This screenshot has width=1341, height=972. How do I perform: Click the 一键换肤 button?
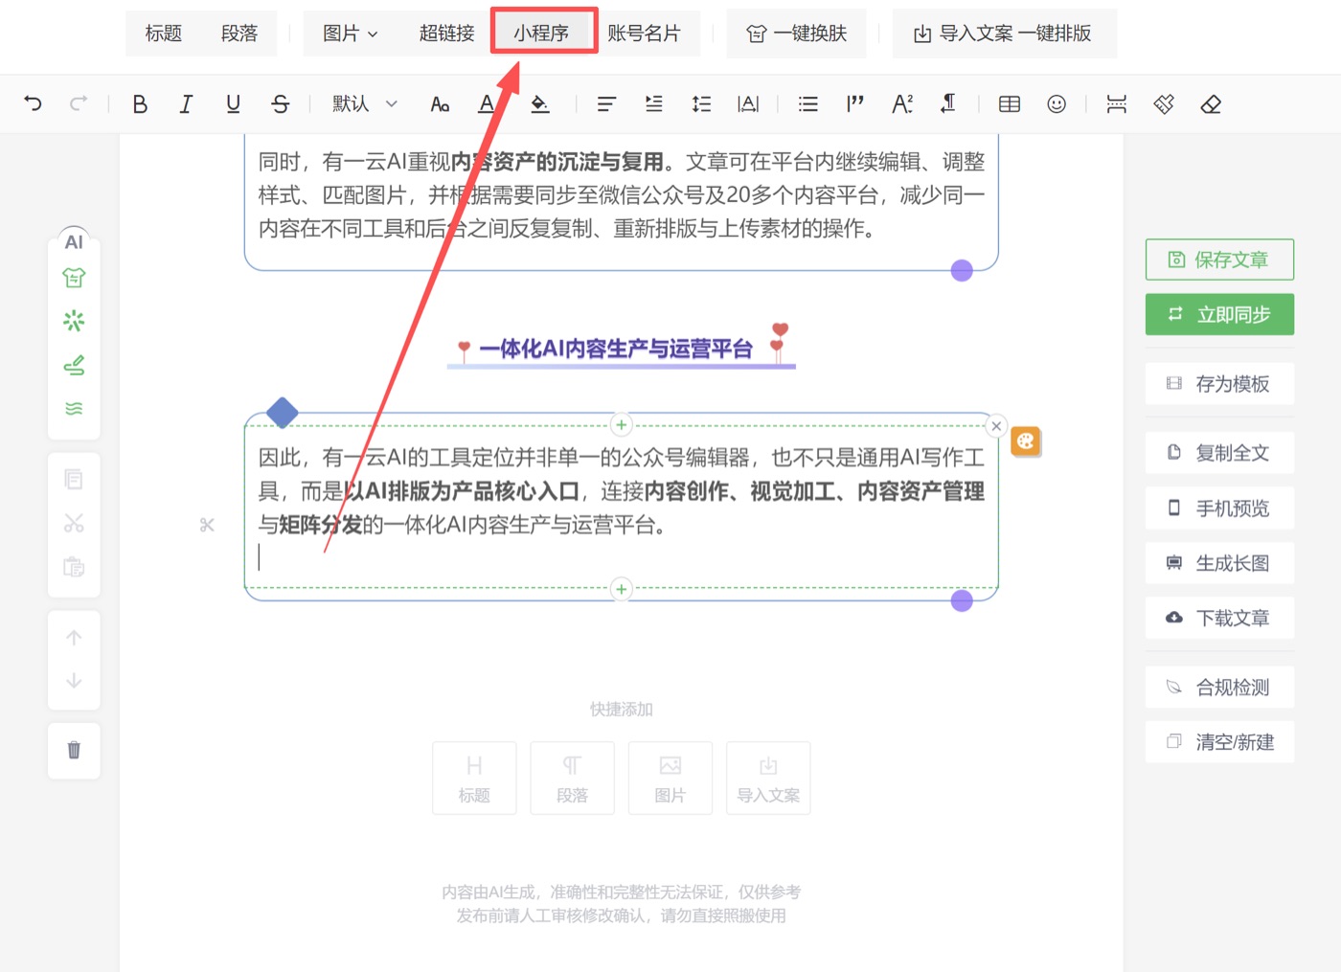[797, 34]
